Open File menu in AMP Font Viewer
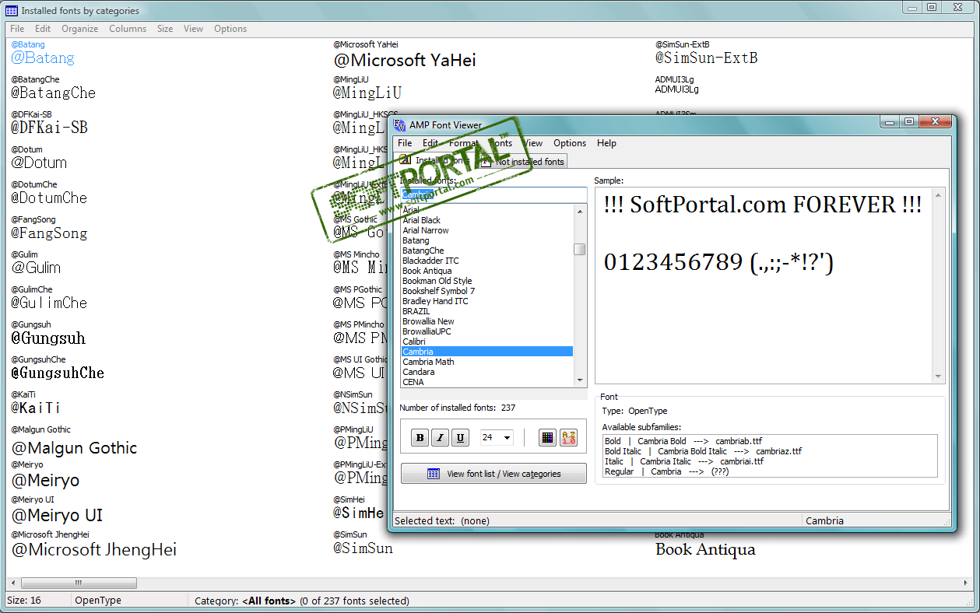The image size is (980, 613). click(405, 143)
